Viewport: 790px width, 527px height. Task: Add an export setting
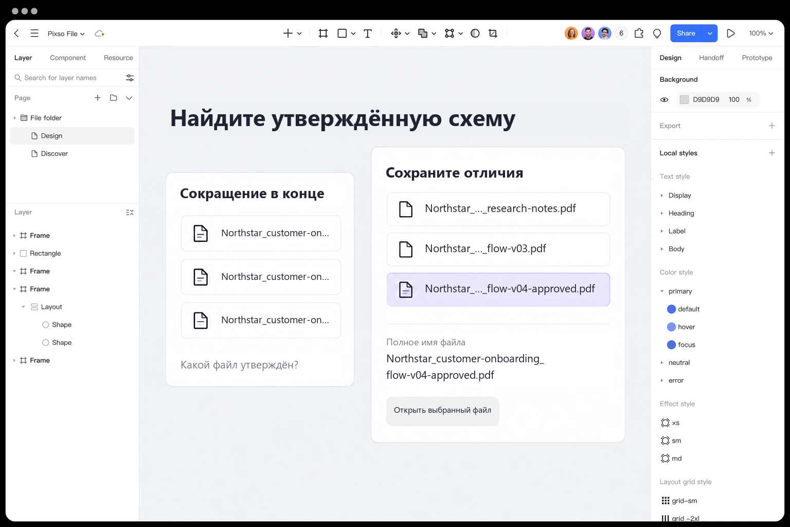pyautogui.click(x=771, y=126)
